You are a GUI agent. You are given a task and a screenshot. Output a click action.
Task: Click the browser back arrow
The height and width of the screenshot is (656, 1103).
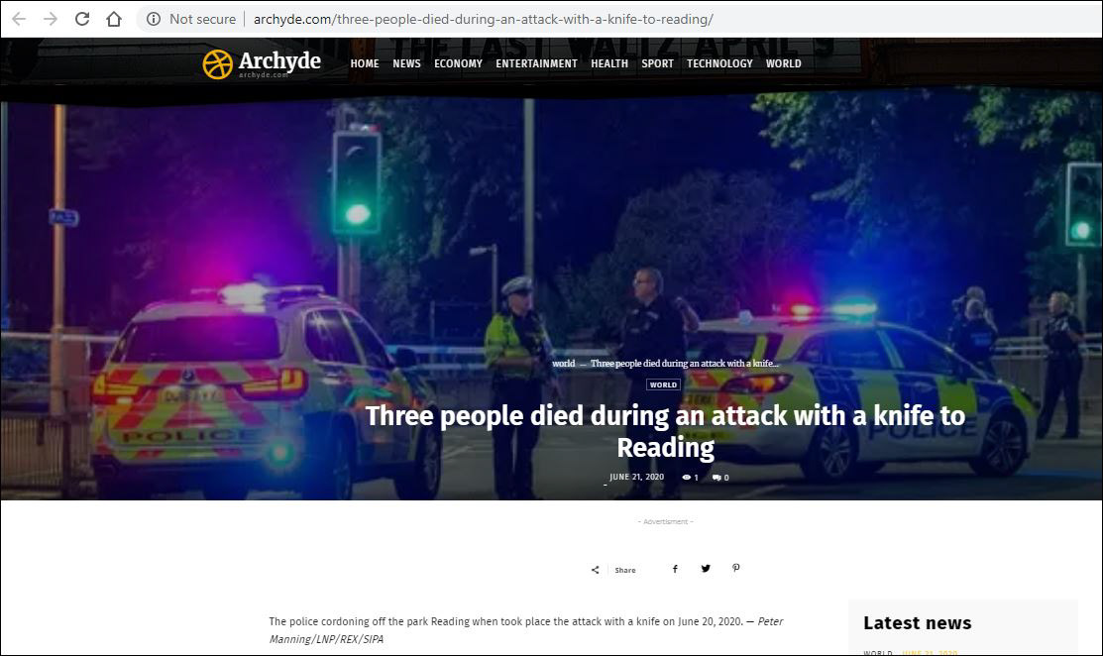(19, 19)
